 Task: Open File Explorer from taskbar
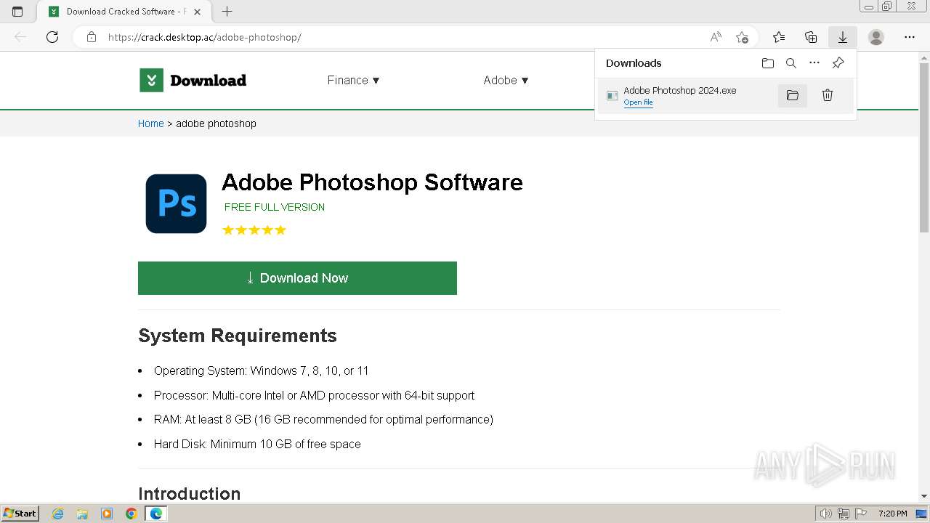(x=82, y=514)
